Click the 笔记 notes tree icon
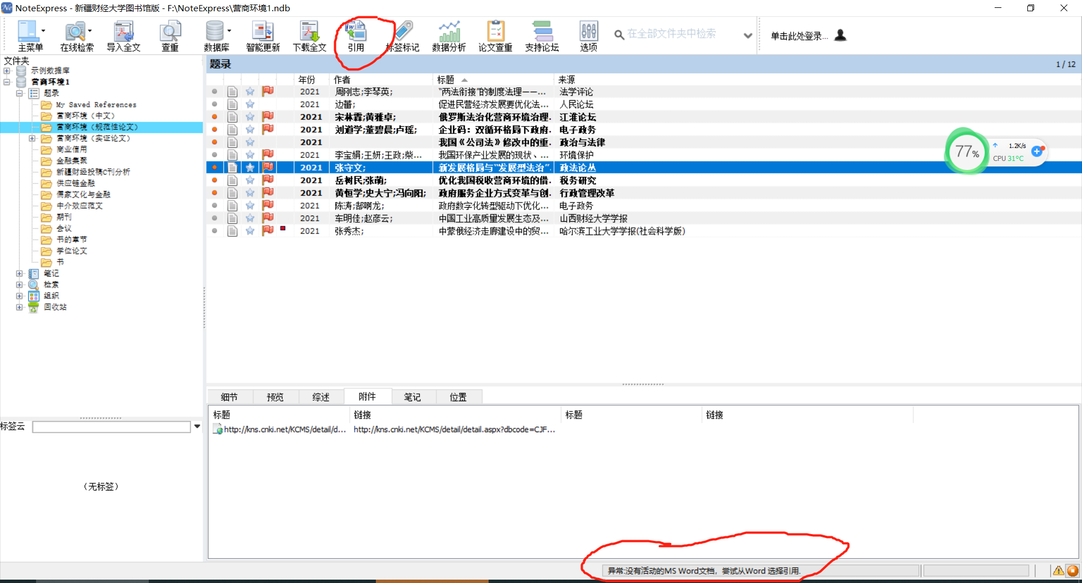The image size is (1082, 583). [33, 273]
